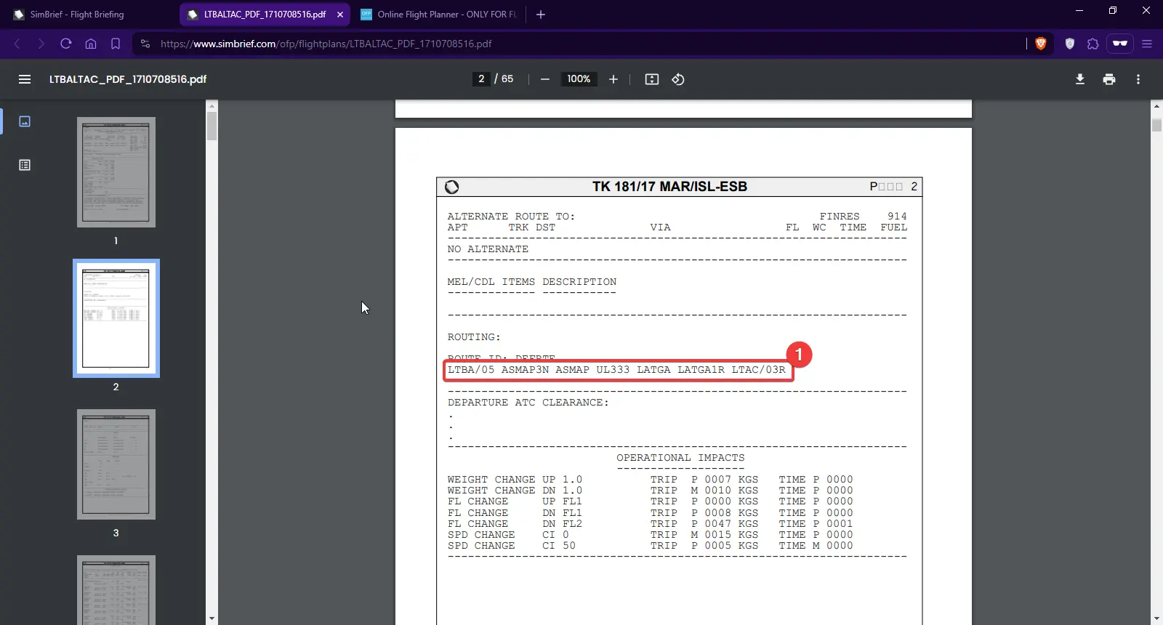Image resolution: width=1163 pixels, height=625 pixels.
Task: Select the LTBALTAC_PDF_1710708516.pdf tab
Action: pyautogui.click(x=265, y=15)
